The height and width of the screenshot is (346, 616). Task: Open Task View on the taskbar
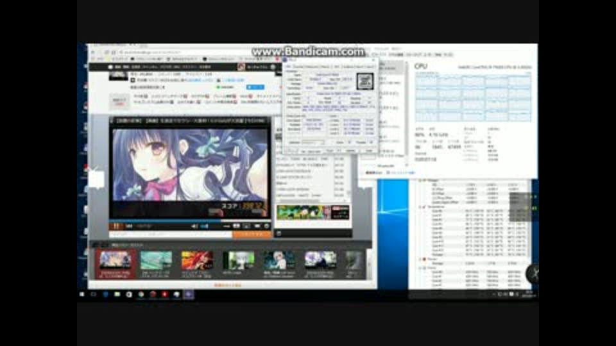coord(94,294)
